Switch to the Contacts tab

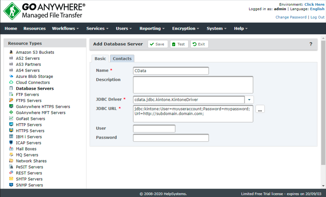click(122, 59)
